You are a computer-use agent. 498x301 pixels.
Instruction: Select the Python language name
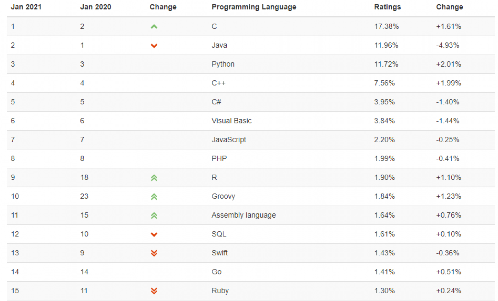pos(223,64)
